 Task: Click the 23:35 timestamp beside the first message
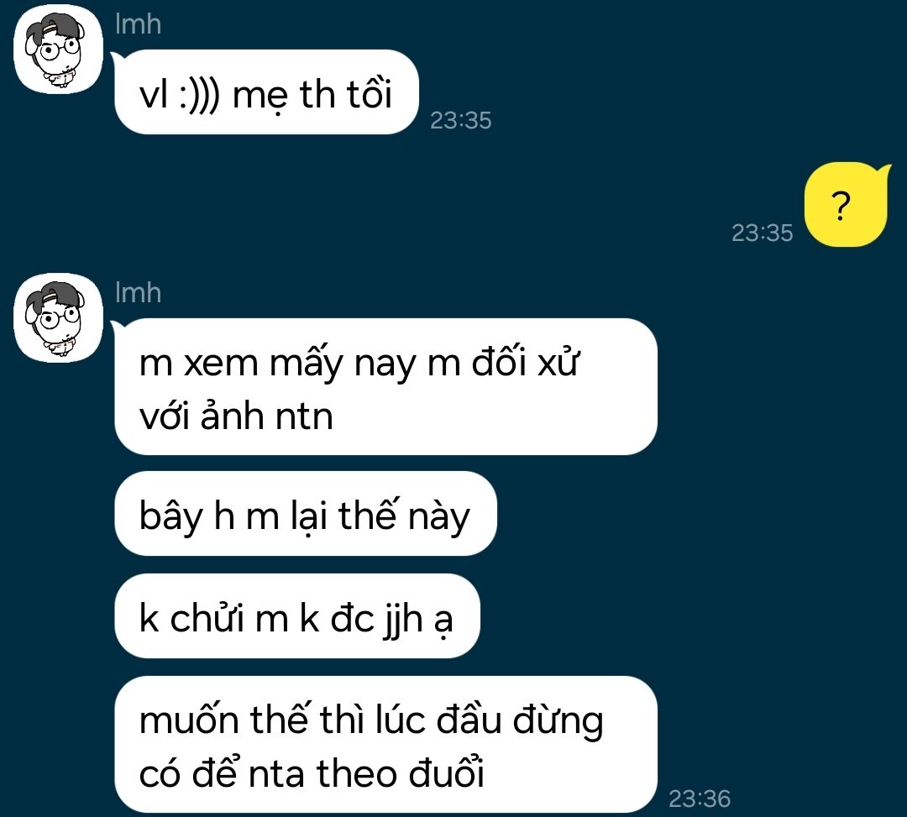(460, 121)
